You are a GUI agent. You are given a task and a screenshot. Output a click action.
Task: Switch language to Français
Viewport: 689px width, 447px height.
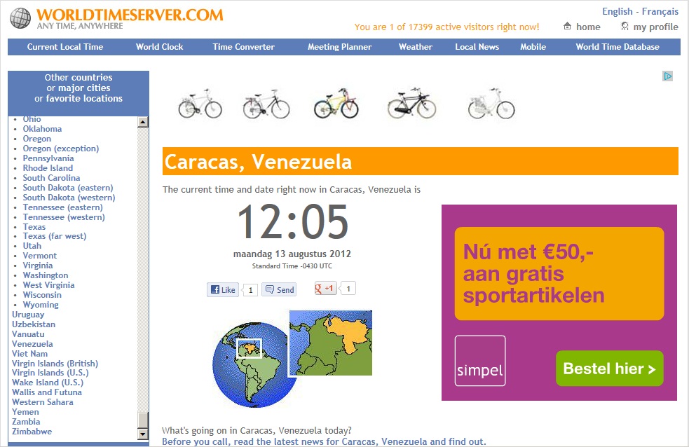[x=660, y=11]
